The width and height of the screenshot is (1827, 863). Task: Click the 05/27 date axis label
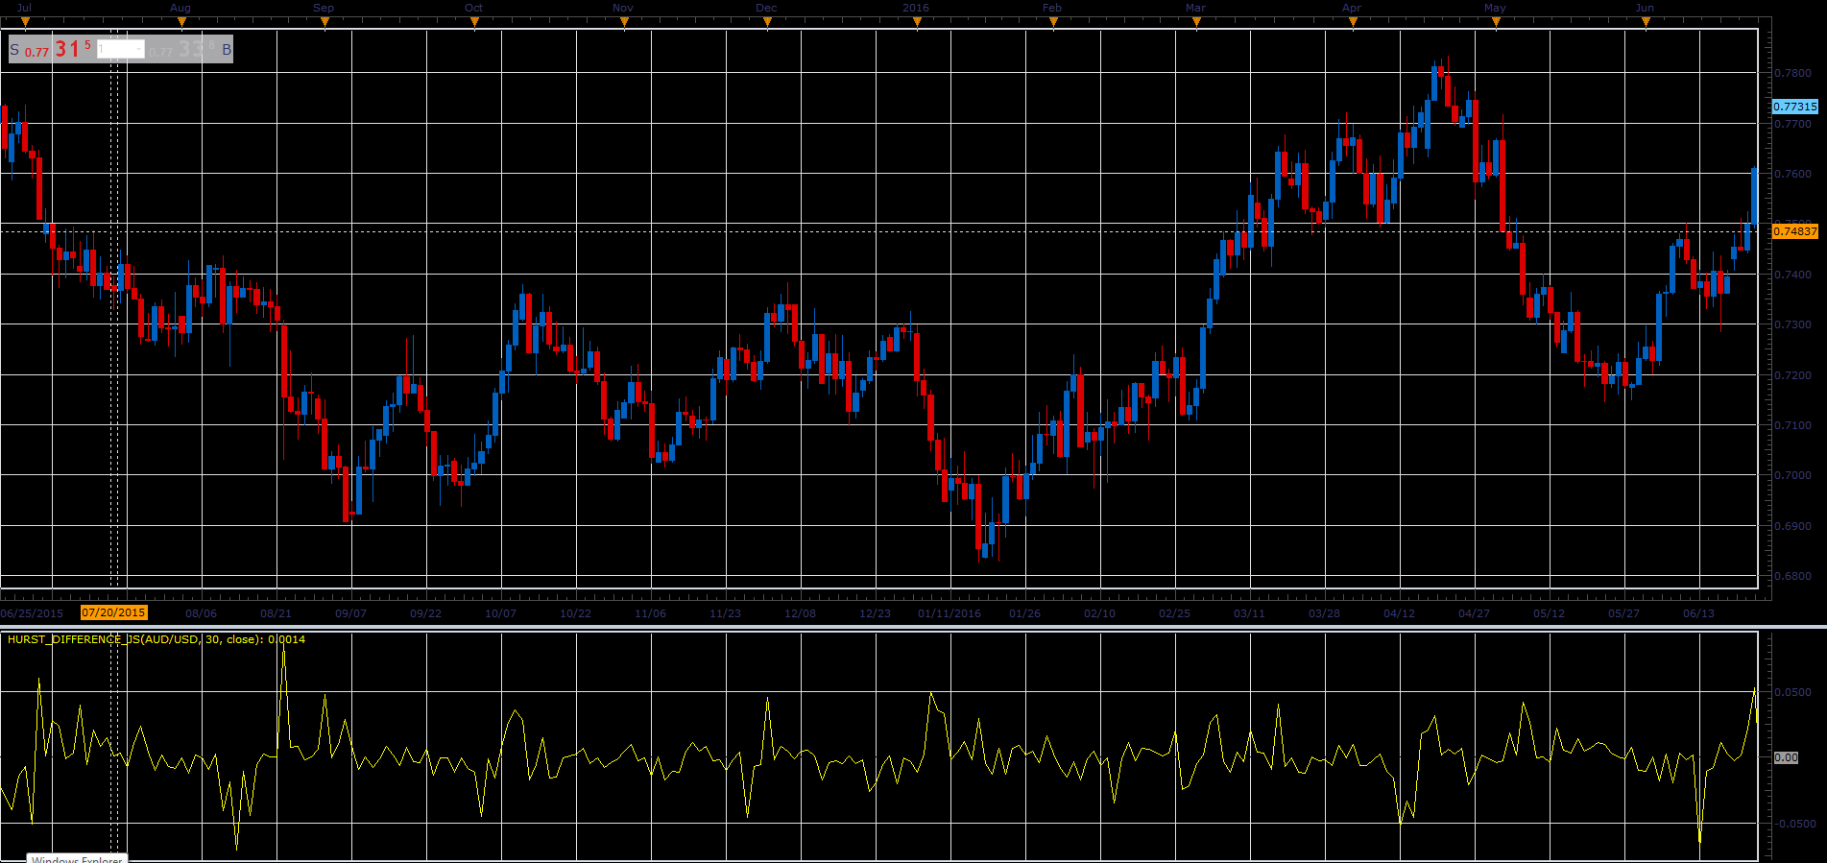1623,613
